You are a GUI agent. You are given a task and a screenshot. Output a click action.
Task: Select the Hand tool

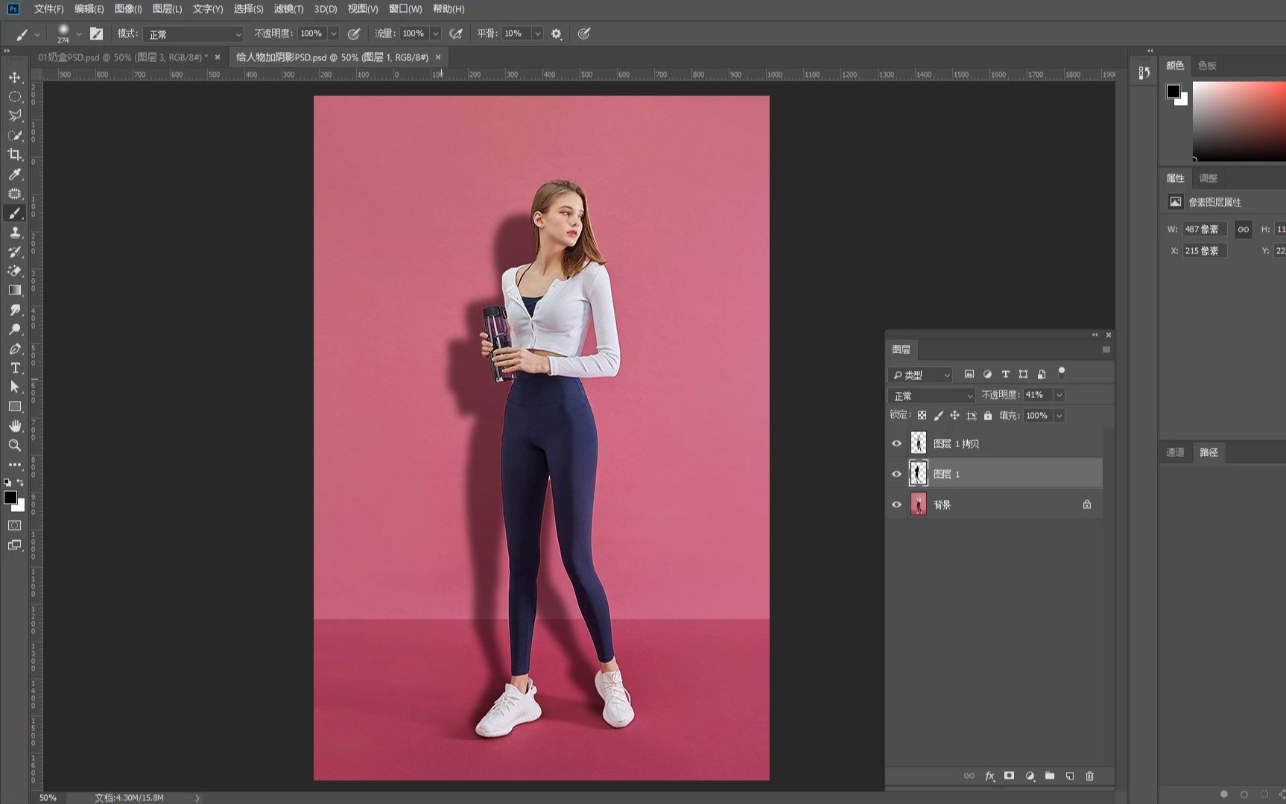pos(15,426)
